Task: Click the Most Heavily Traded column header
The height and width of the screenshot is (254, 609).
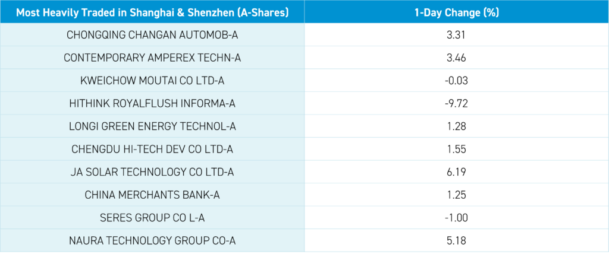Action: tap(152, 13)
